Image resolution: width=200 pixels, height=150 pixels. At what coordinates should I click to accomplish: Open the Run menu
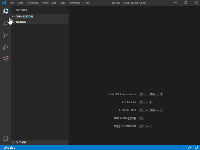click(x=62, y=3)
